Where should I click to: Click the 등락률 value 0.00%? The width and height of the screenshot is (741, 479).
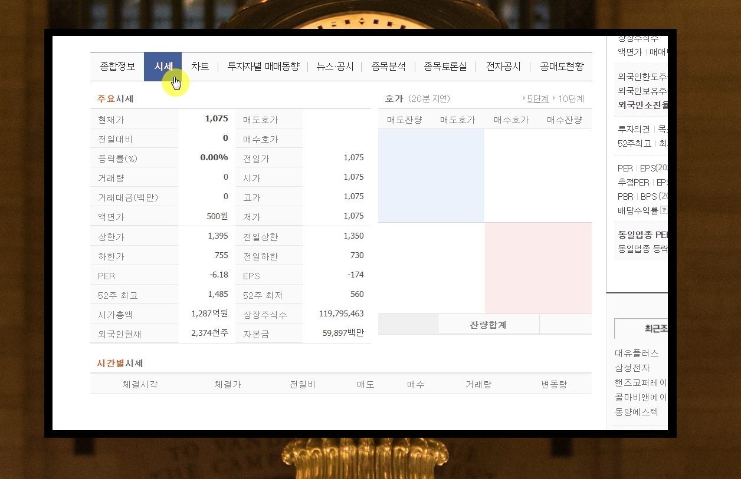pyautogui.click(x=214, y=157)
